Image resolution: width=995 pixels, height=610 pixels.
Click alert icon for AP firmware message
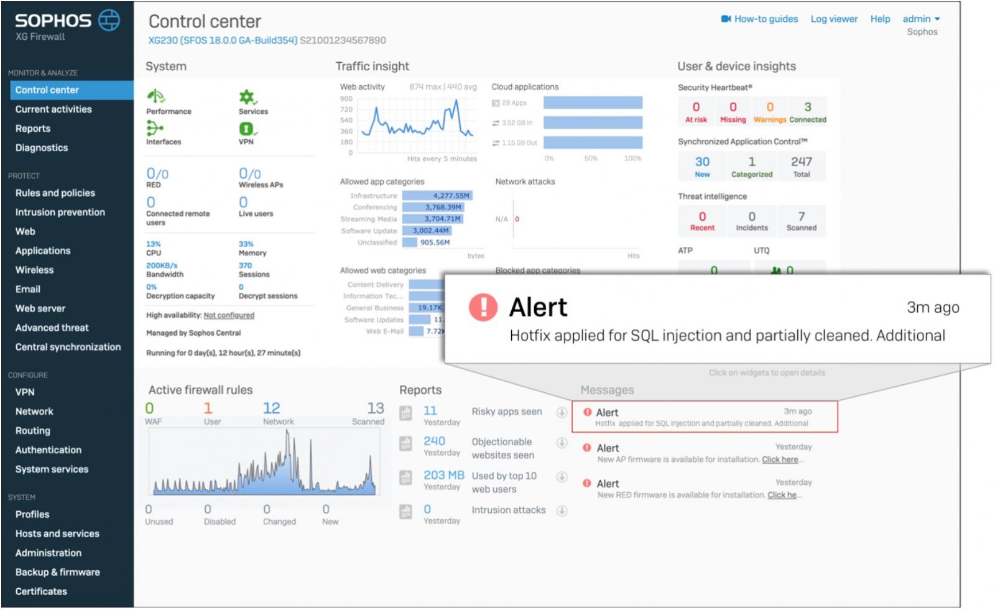click(586, 448)
